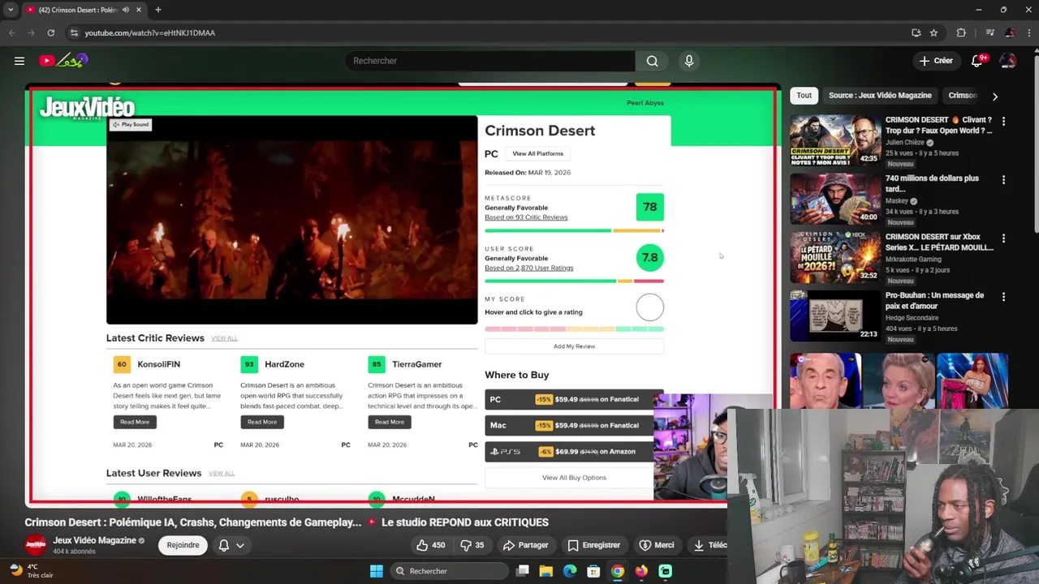
Task: Click the taskbar Rechercher search box
Action: pos(448,571)
